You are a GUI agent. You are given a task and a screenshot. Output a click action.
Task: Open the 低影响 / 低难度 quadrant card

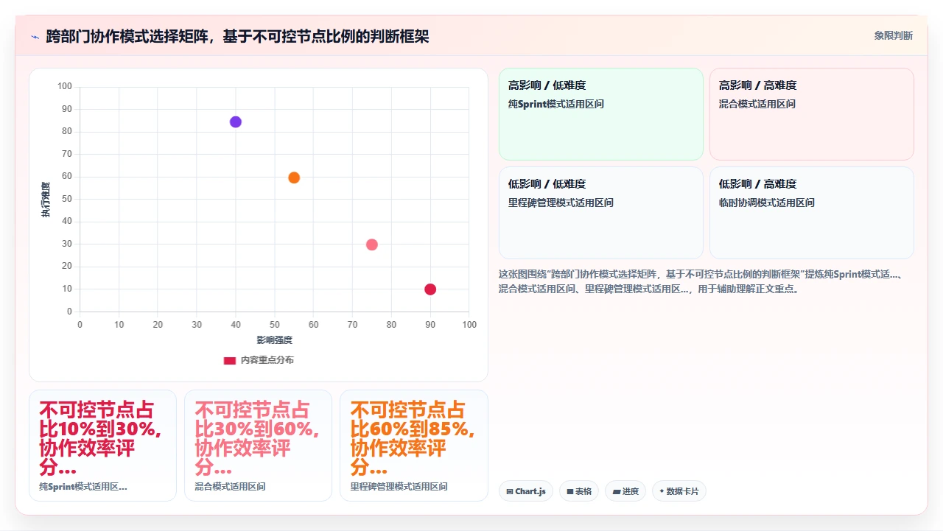tap(601, 213)
